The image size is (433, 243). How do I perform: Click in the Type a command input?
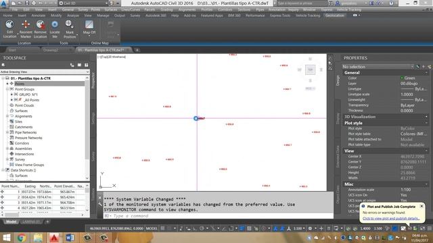218,216
